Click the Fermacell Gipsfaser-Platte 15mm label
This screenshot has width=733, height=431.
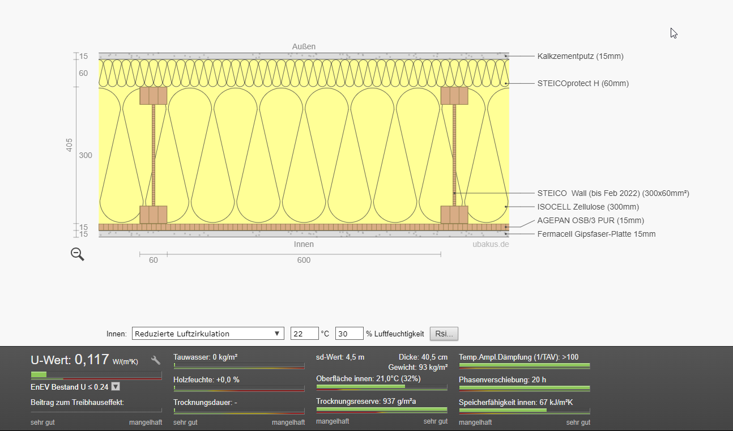596,234
